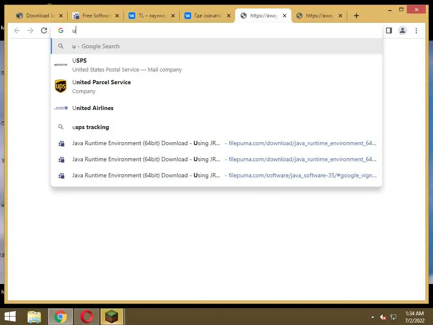Open File Explorer from the taskbar
433x325 pixels.
[x=34, y=317]
